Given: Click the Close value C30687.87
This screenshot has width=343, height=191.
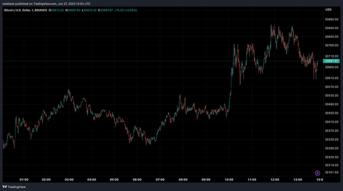Looking at the screenshot, I should (x=106, y=10).
